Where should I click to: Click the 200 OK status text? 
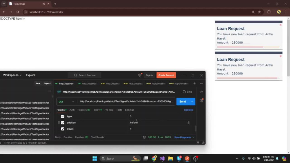[152, 137]
